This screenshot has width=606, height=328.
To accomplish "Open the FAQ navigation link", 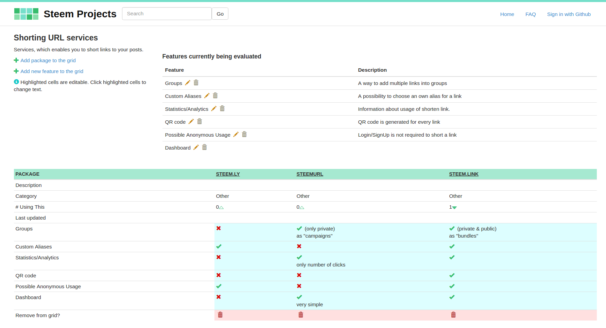I will (531, 14).
